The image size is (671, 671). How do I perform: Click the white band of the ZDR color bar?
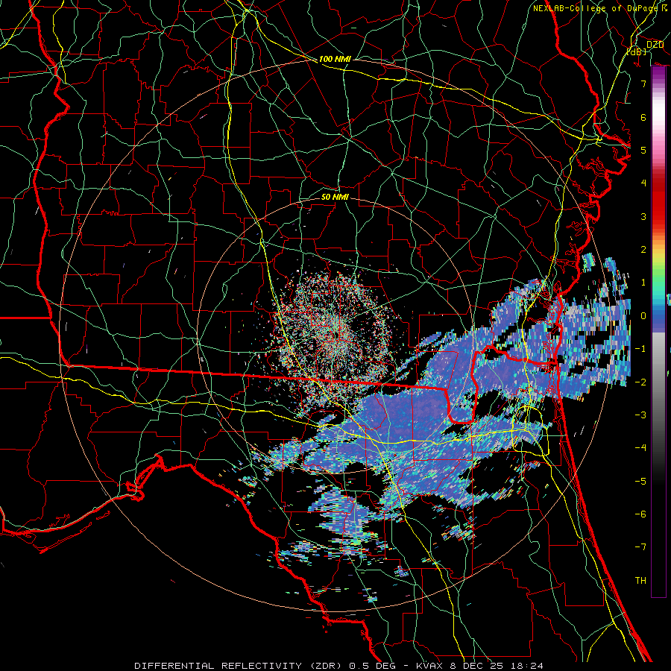[x=658, y=112]
